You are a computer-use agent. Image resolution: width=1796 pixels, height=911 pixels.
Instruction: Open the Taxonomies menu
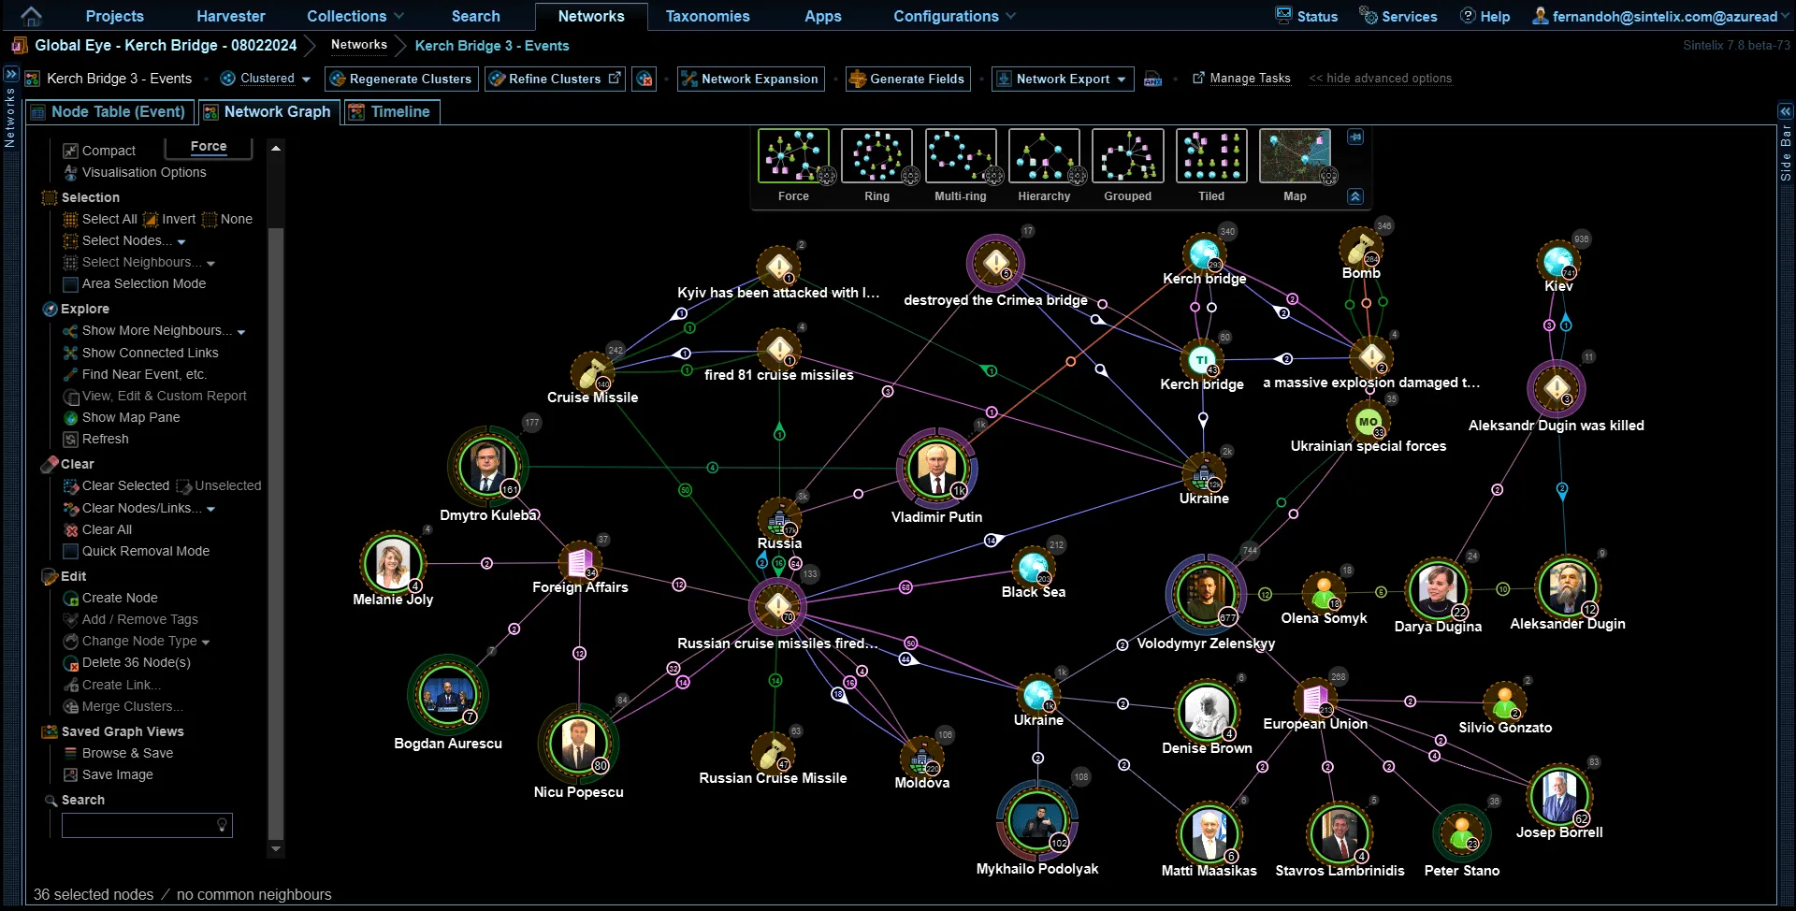pos(708,16)
